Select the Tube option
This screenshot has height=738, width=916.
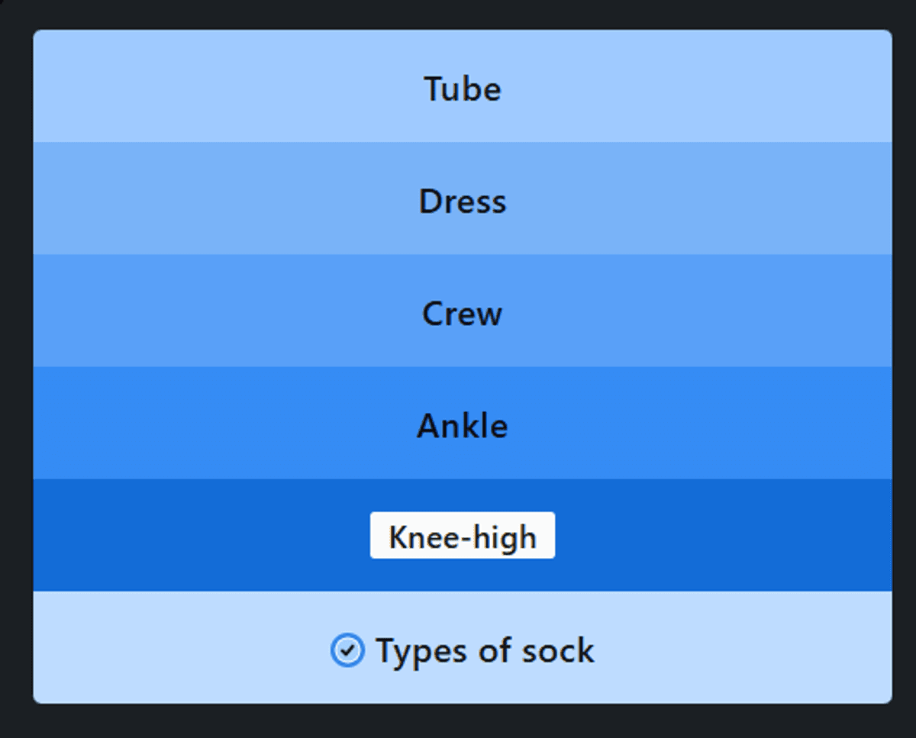click(x=463, y=89)
